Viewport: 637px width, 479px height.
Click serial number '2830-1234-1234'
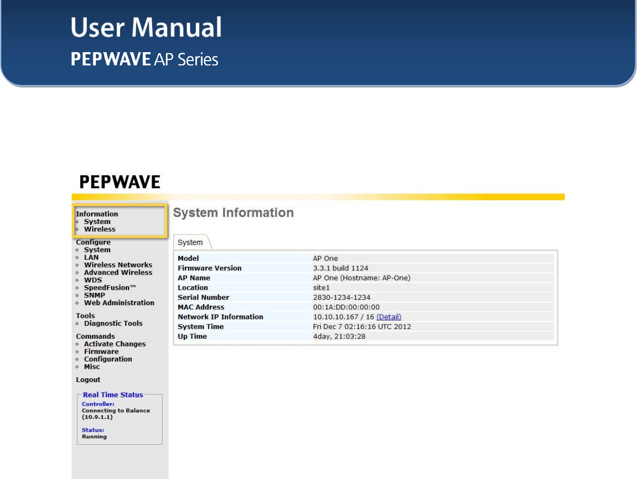[x=342, y=297]
